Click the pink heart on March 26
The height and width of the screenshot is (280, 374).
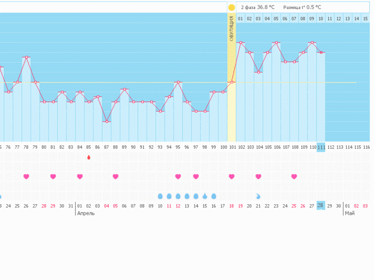click(x=26, y=176)
